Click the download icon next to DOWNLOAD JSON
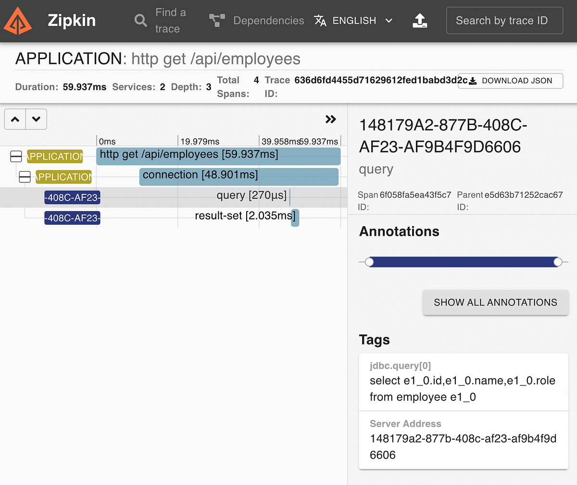 click(473, 81)
